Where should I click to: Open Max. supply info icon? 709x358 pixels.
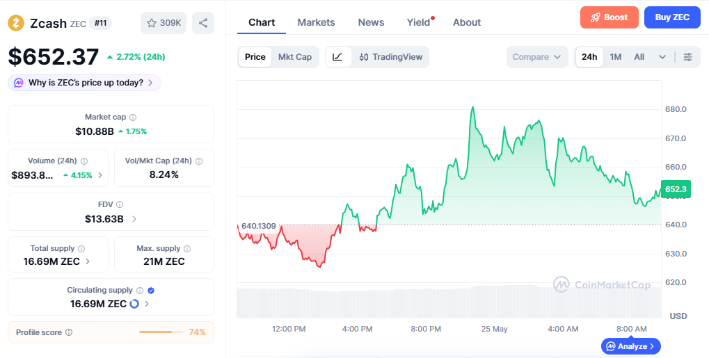(187, 249)
